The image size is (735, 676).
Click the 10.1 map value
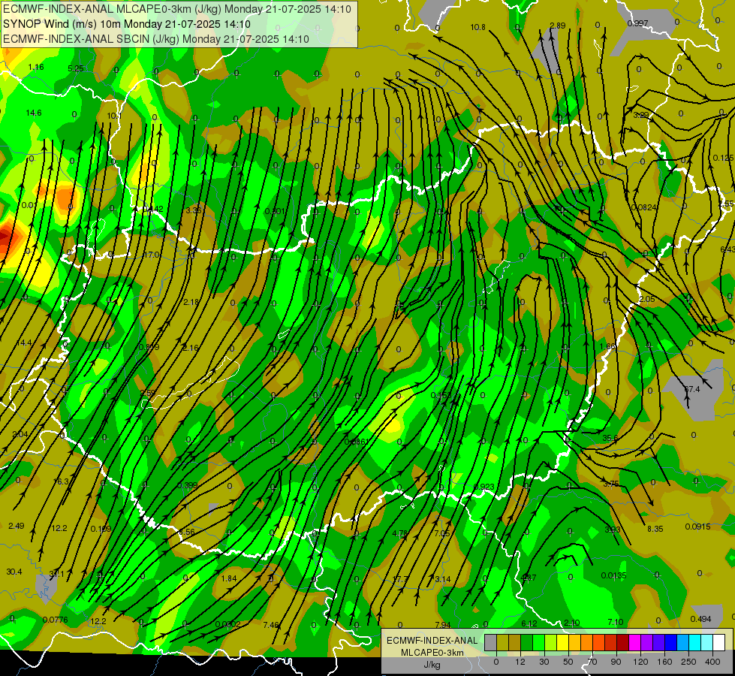point(114,116)
